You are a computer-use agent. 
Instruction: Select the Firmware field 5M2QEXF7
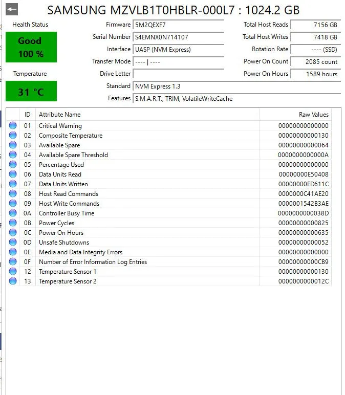point(179,25)
